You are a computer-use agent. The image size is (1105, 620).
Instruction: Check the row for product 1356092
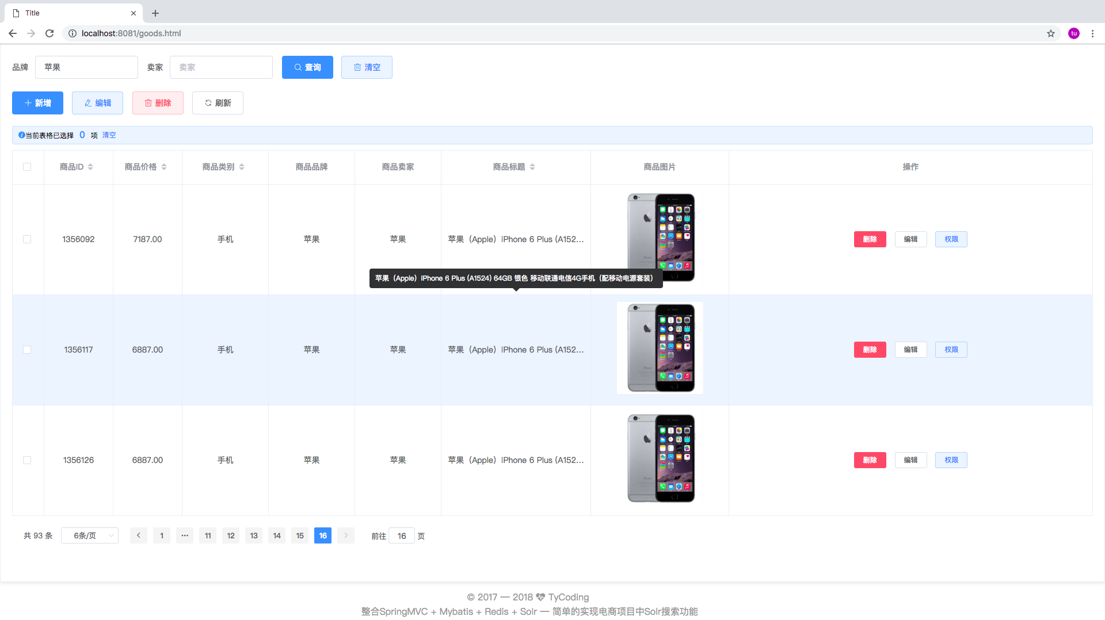27,239
